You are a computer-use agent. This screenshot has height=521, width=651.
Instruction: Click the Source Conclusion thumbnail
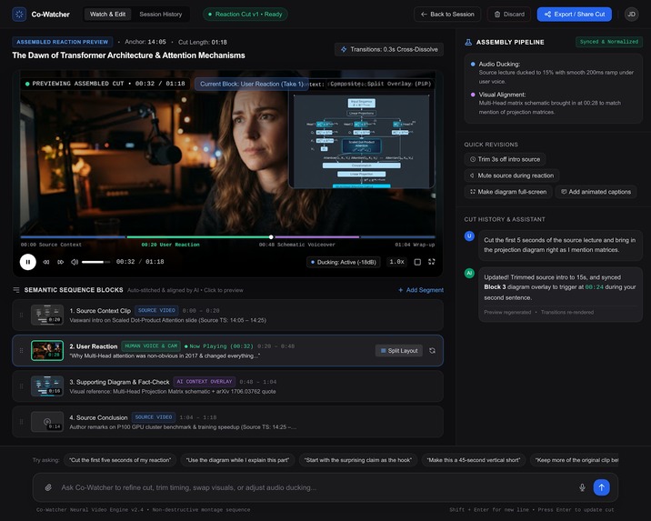[x=47, y=422]
